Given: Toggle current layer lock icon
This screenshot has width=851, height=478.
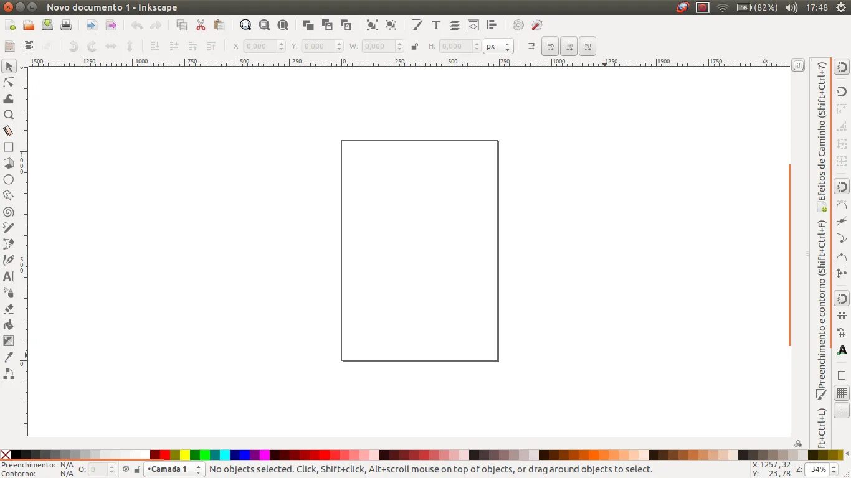Looking at the screenshot, I should pos(137,469).
